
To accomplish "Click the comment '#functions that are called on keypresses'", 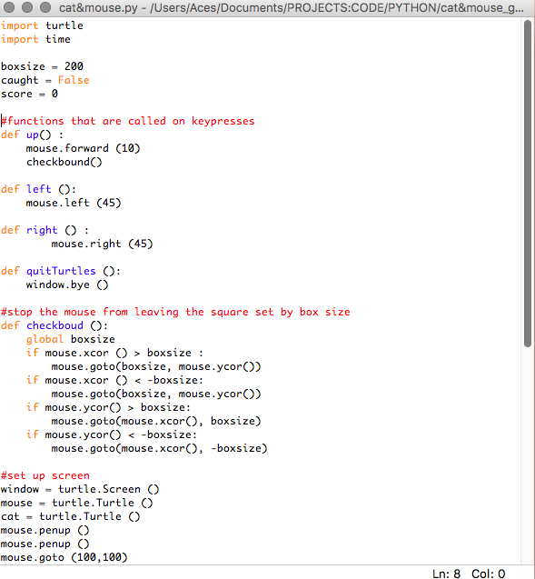I will (128, 121).
